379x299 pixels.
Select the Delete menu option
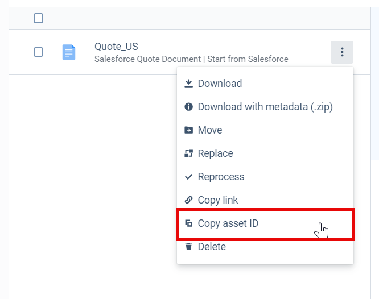point(265,247)
